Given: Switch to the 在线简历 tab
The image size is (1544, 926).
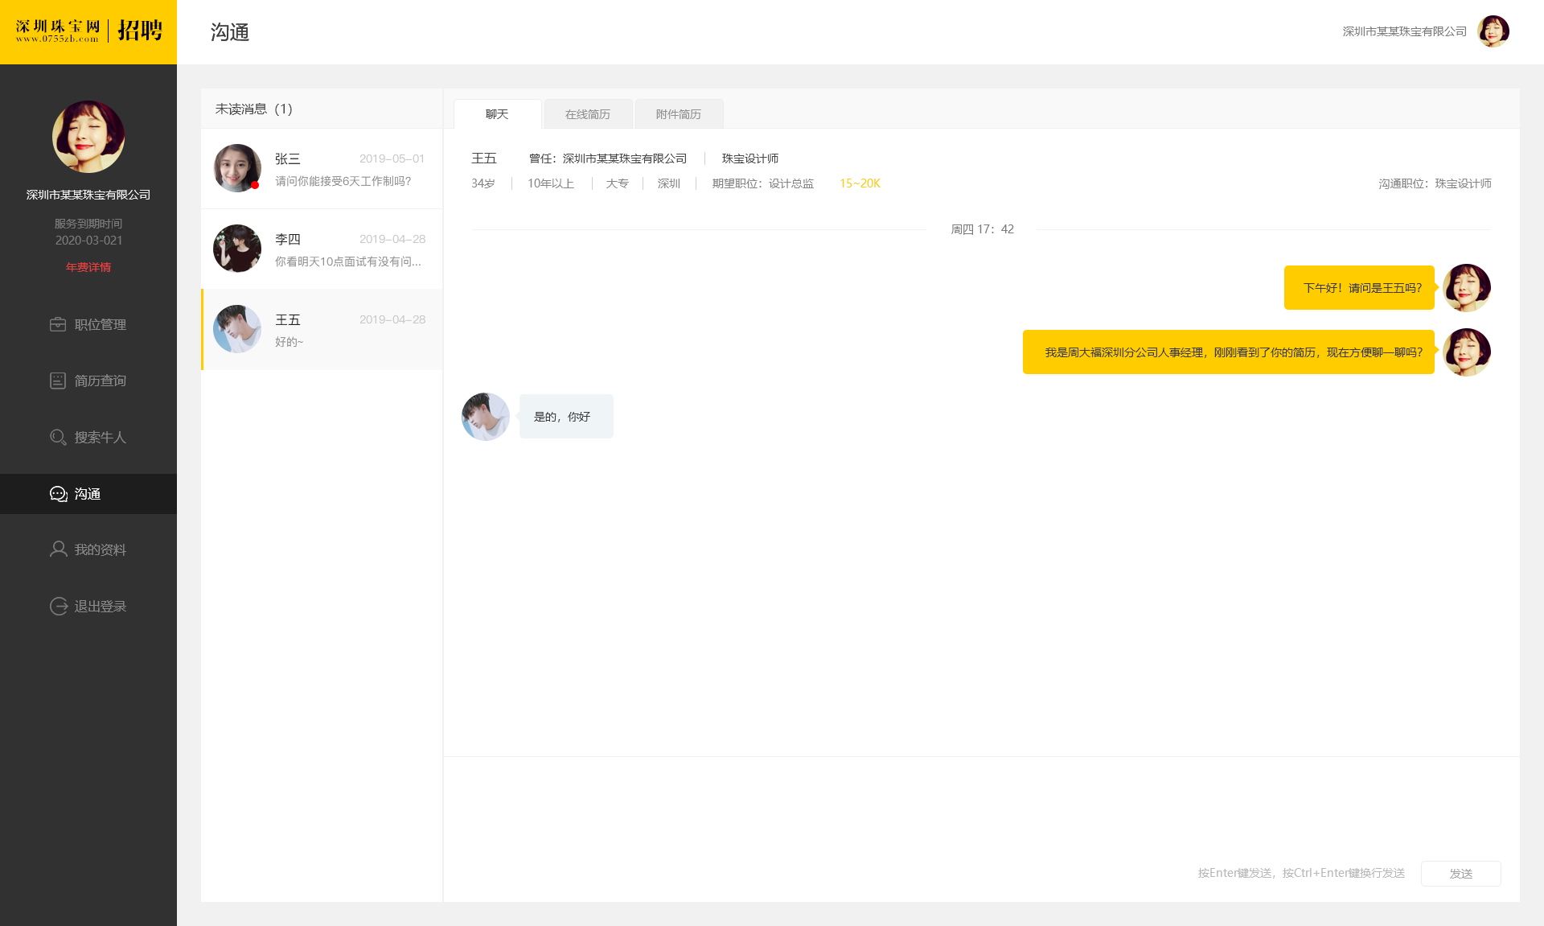Looking at the screenshot, I should (587, 114).
